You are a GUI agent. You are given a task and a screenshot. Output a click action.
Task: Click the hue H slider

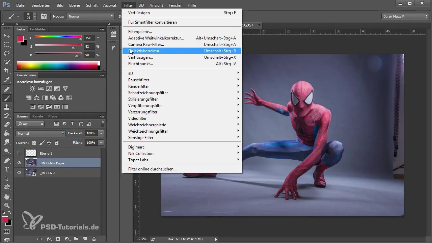tap(58, 37)
